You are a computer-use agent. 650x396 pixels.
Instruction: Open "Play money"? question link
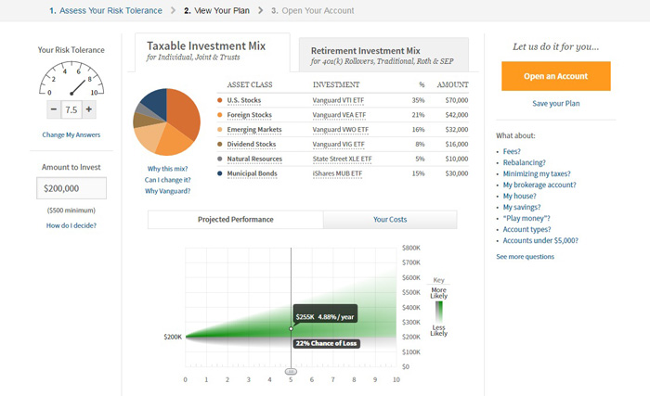click(x=526, y=218)
